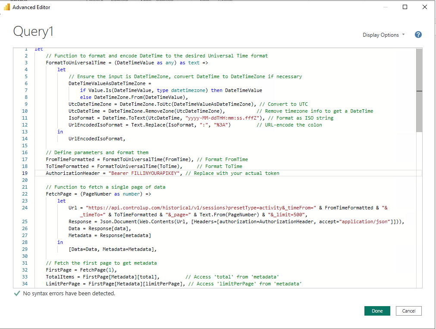Viewport: 436px width, 329px height.
Task: Click "Metadata = Response[metadata]" on line 27
Action: (110, 235)
